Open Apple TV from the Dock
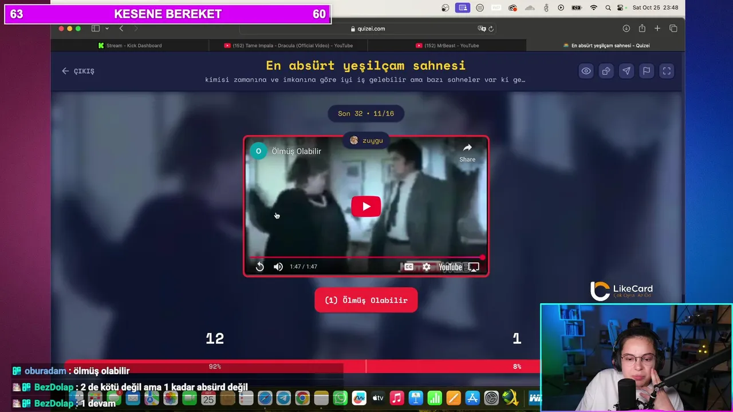This screenshot has width=733, height=412. point(378,398)
